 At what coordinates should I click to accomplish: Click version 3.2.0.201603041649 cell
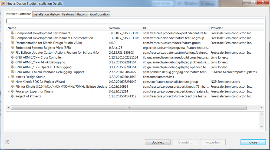click(x=123, y=77)
